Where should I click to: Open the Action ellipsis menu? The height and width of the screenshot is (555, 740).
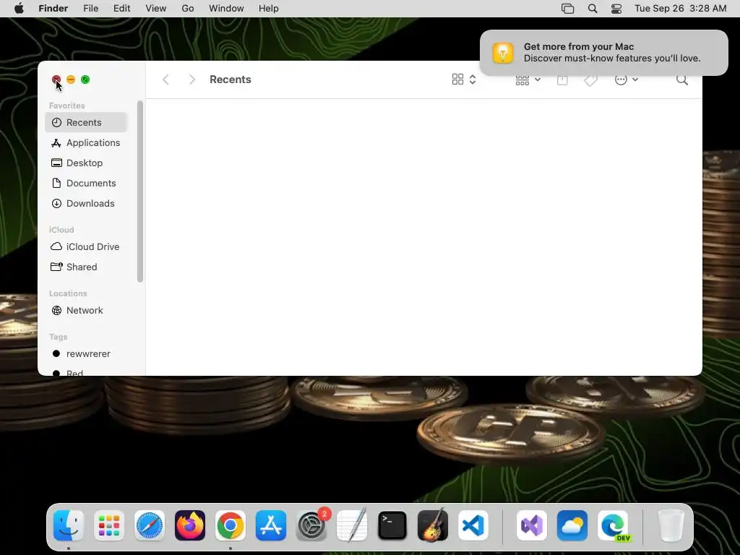[627, 79]
